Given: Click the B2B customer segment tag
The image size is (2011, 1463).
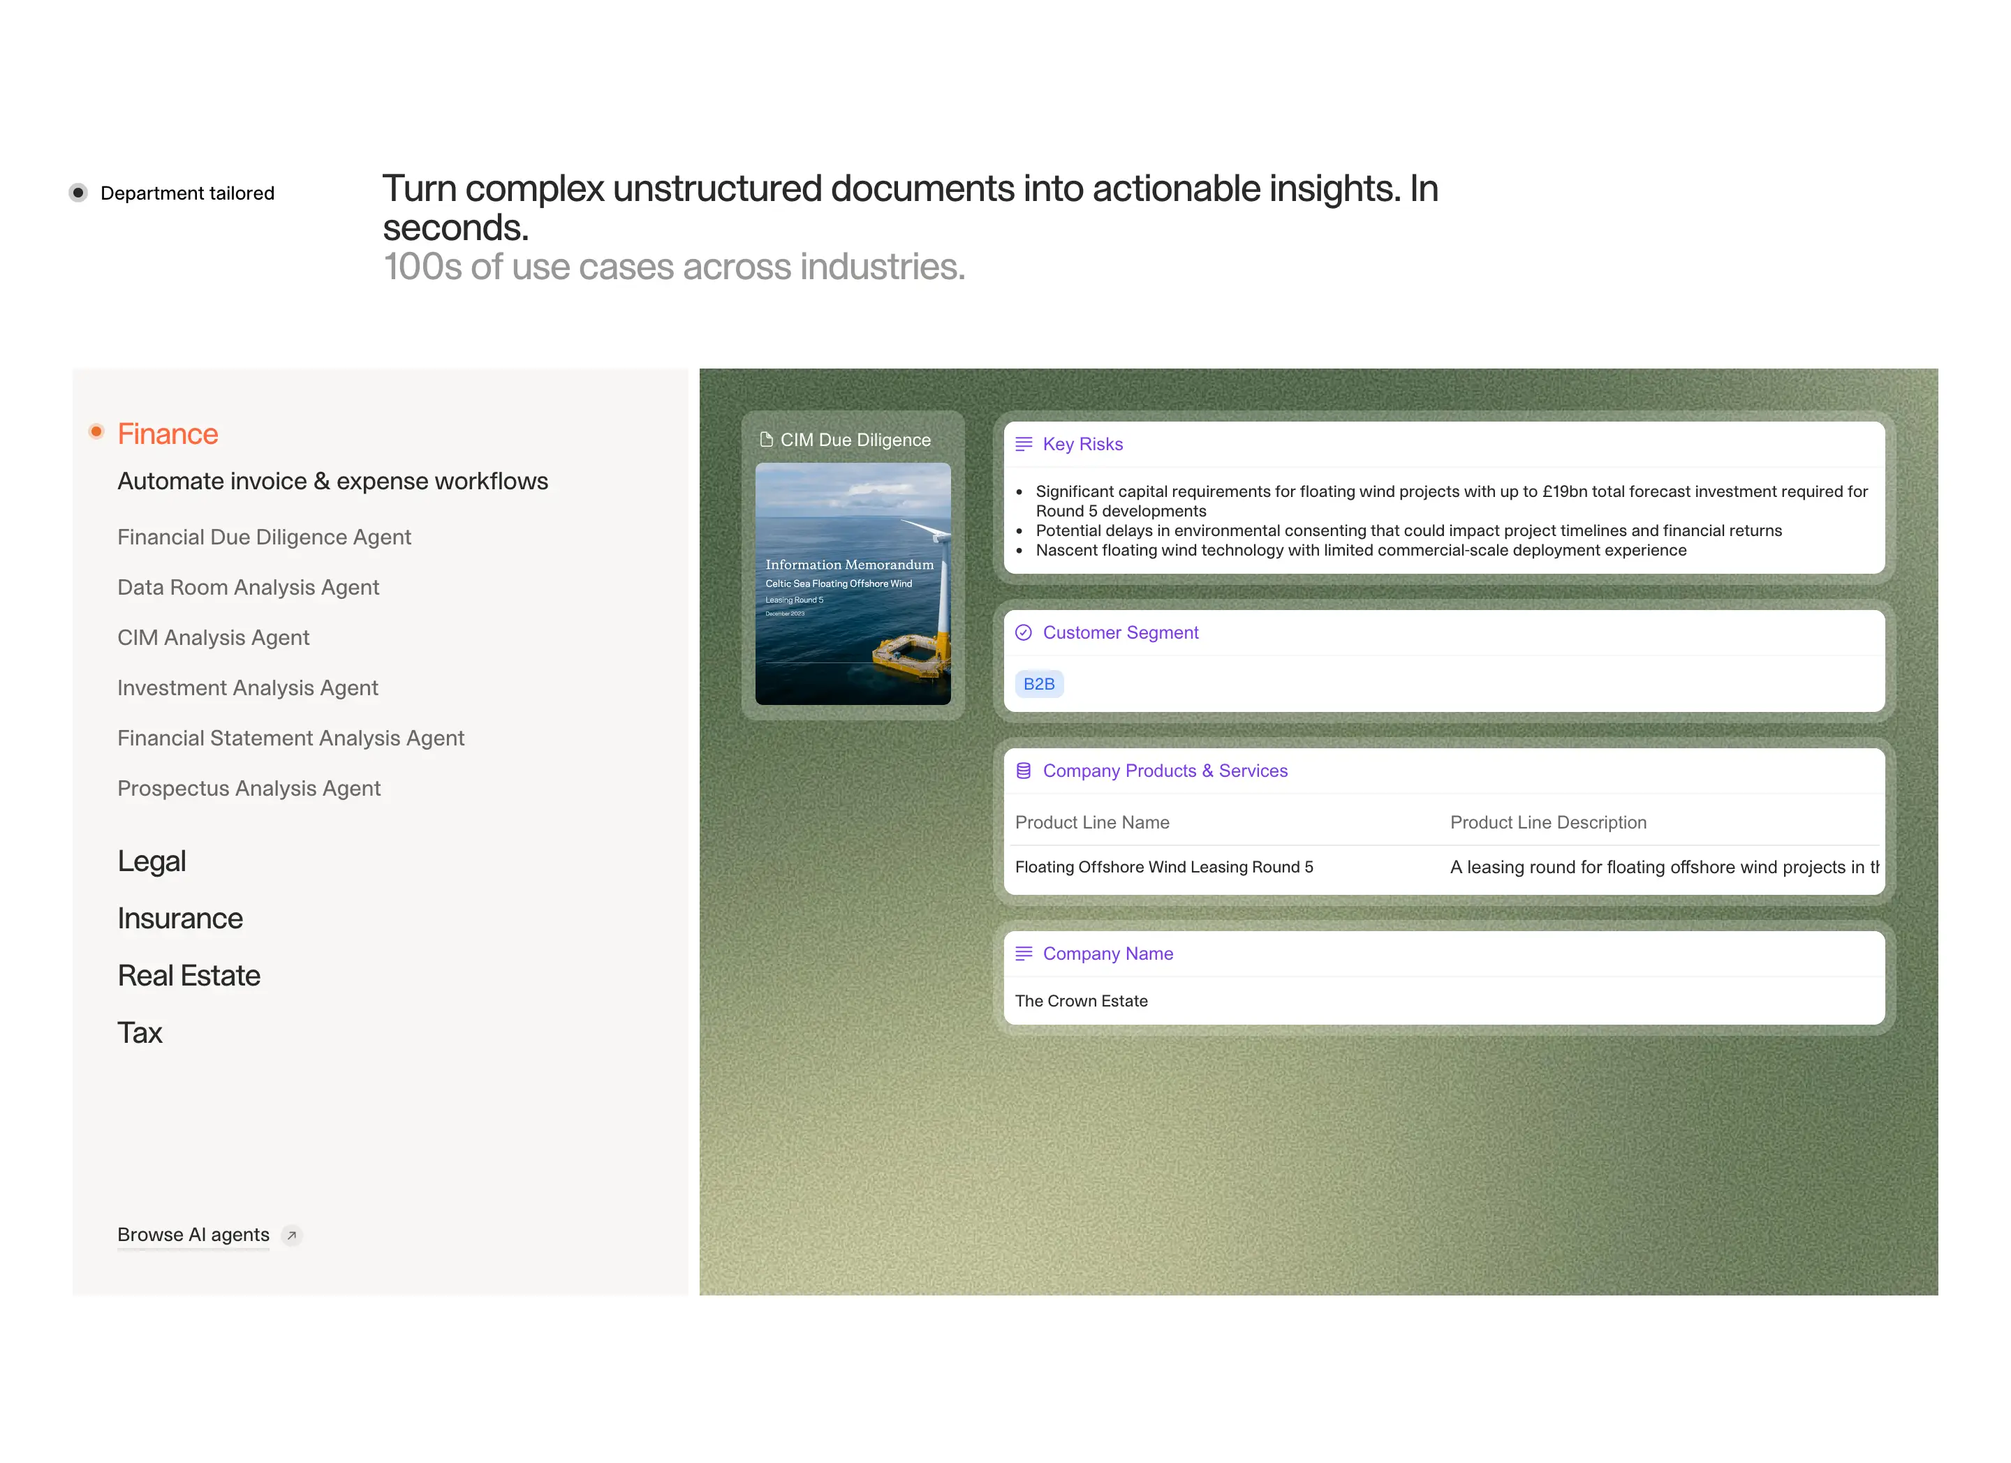Looking at the screenshot, I should [1039, 684].
